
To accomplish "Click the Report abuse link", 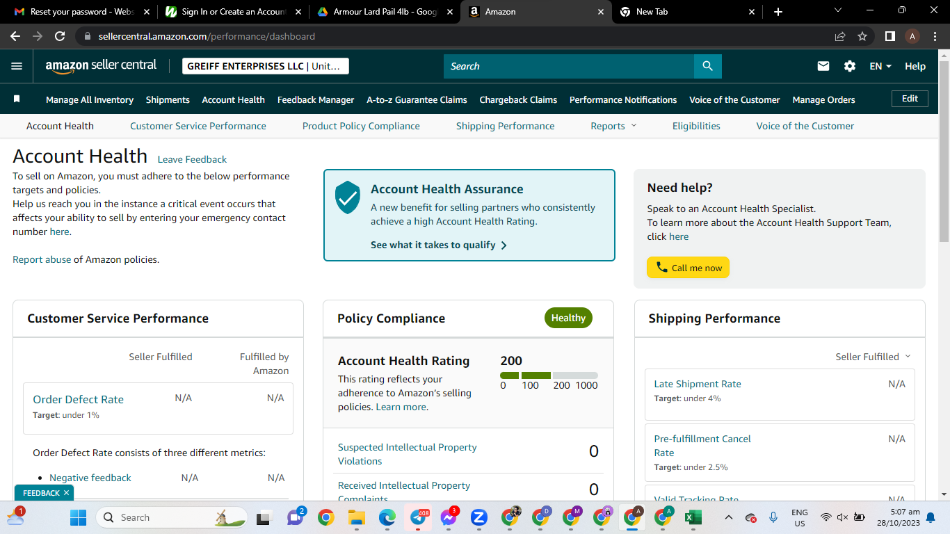I will (x=42, y=259).
